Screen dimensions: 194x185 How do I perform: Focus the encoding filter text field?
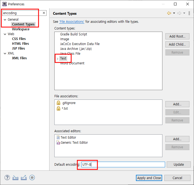click(22, 13)
